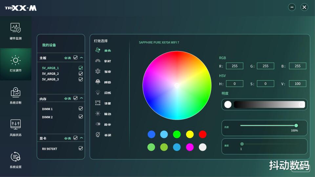
Task: Click the SAPPHIRE PURE X870A WIFI 7 title
Action: (159, 42)
